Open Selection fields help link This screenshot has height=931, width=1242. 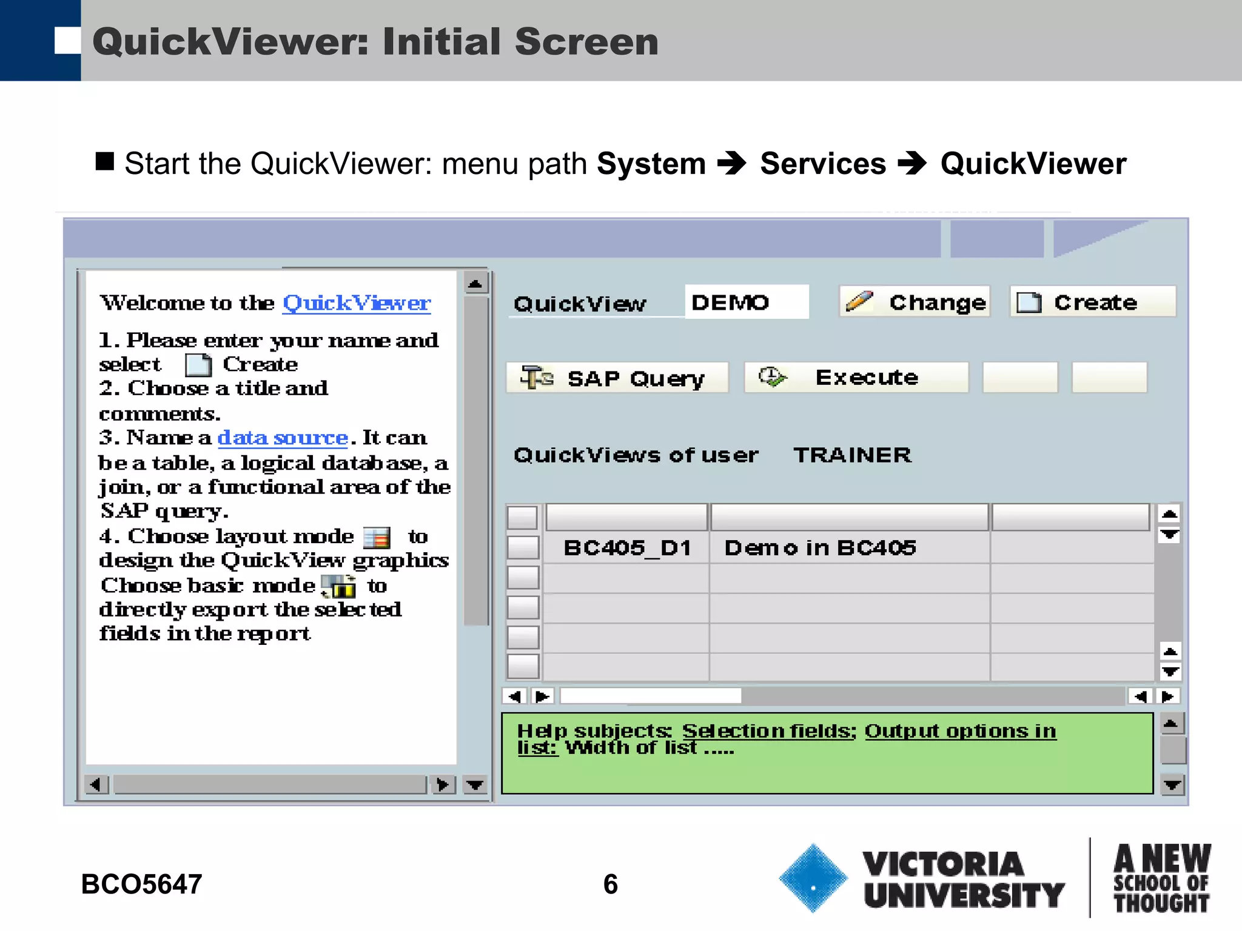pyautogui.click(x=768, y=731)
